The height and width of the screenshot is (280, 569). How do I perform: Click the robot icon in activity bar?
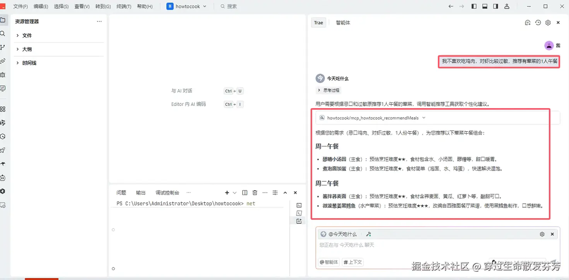2,178
